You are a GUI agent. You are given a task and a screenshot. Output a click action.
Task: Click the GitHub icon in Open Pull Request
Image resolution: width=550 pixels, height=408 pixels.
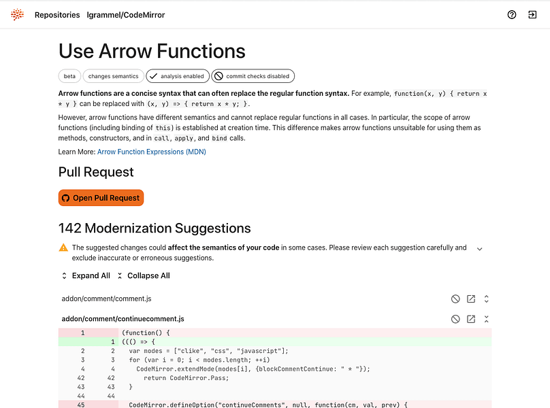tap(65, 198)
